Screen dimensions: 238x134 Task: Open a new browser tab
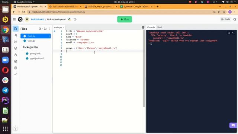(157, 7)
